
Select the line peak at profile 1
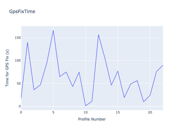click(27, 42)
